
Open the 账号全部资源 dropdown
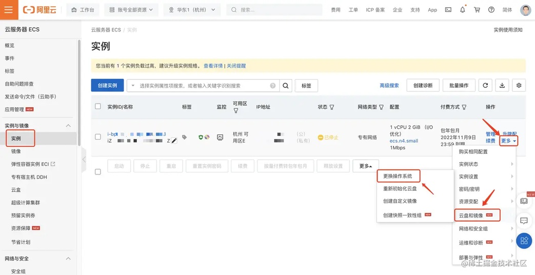click(x=131, y=10)
